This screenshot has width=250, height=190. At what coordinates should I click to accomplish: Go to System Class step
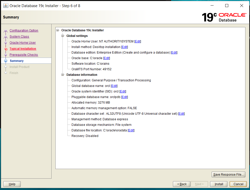click(19, 36)
